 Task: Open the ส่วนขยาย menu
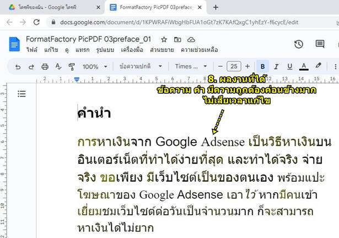tap(162, 50)
